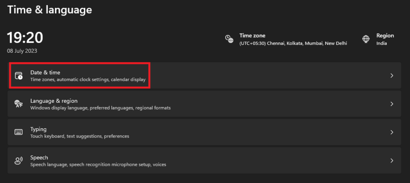
Task: Click the 08 July 2023 date text
Action: pyautogui.click(x=22, y=51)
